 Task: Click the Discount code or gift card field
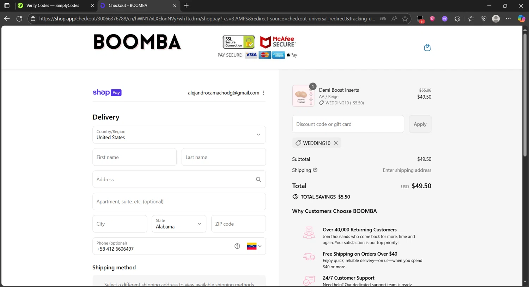(348, 124)
